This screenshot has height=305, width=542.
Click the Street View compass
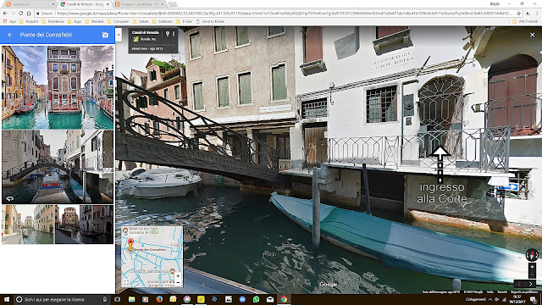pyautogui.click(x=532, y=255)
